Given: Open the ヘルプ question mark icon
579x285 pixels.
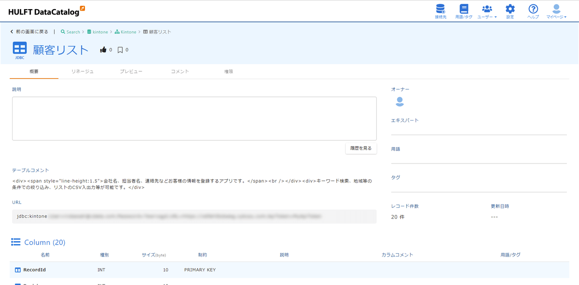Looking at the screenshot, I should tap(533, 11).
